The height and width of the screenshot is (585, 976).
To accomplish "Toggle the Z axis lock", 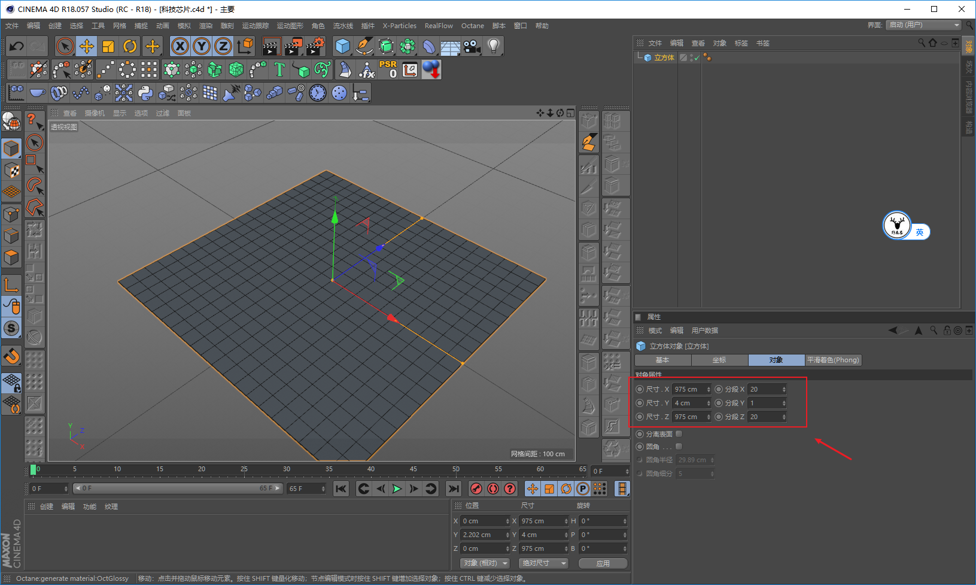I will 223,46.
